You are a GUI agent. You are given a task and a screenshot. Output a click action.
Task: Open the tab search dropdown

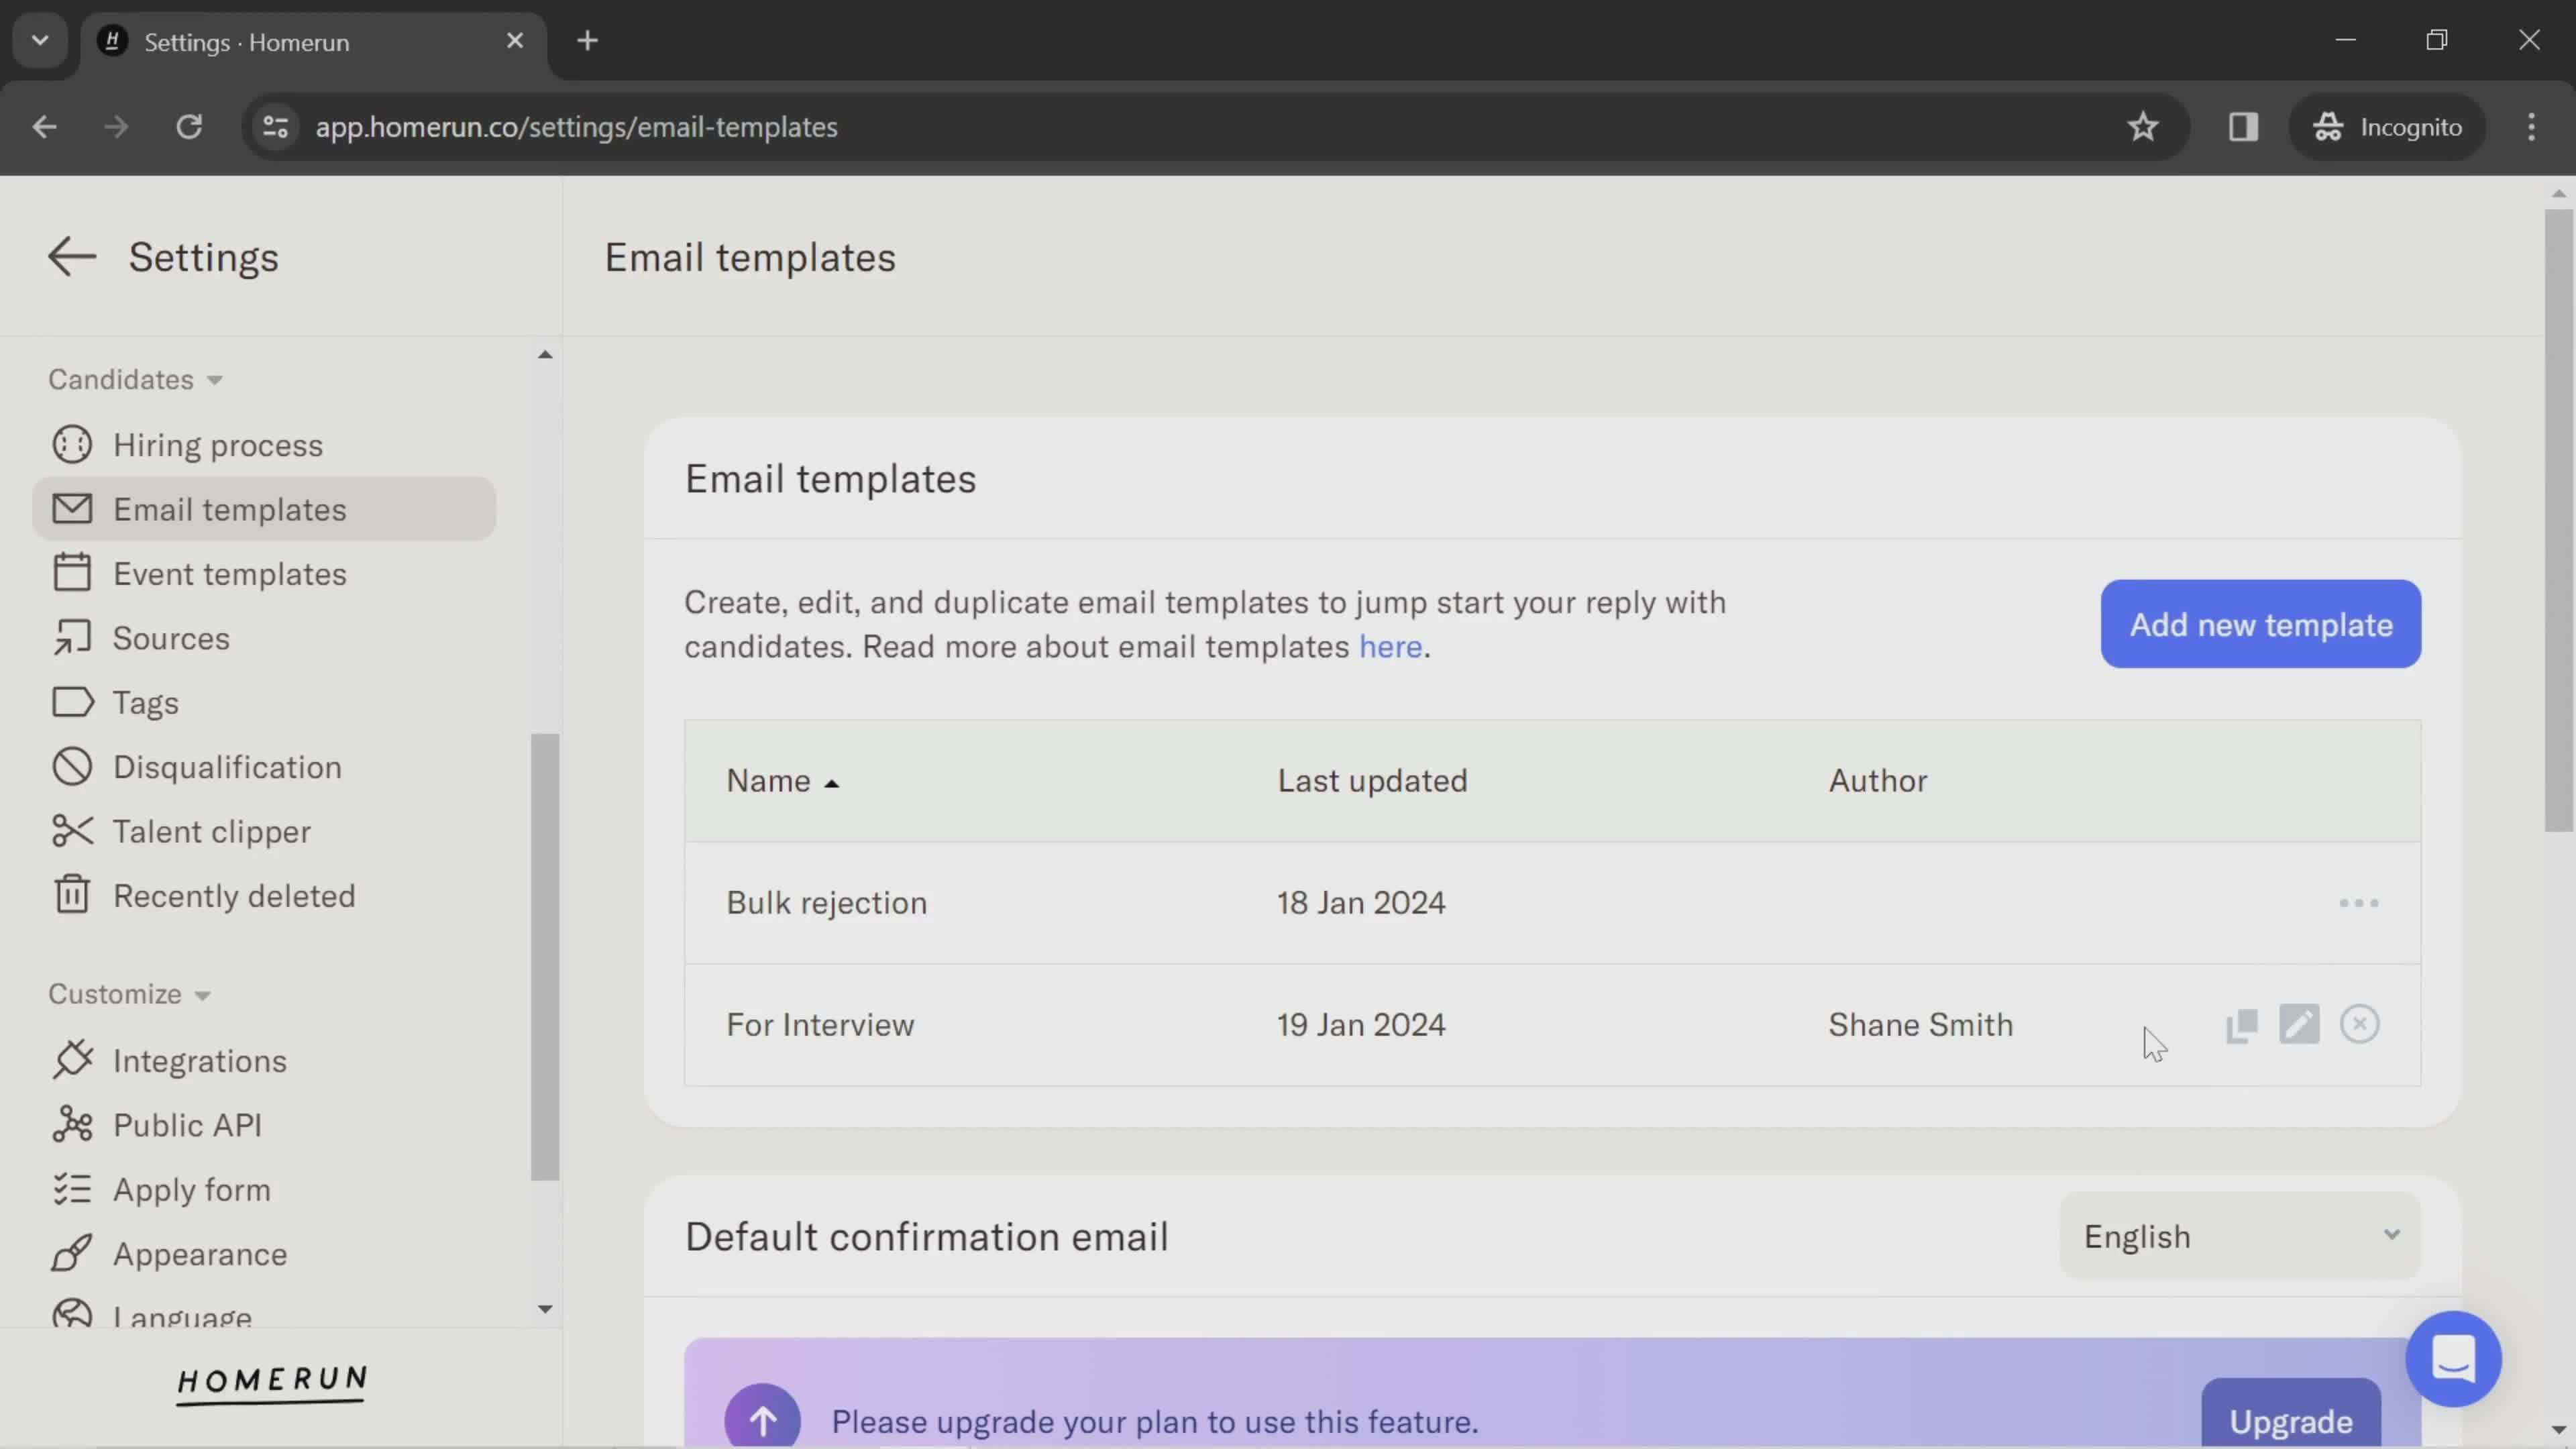point(40,41)
